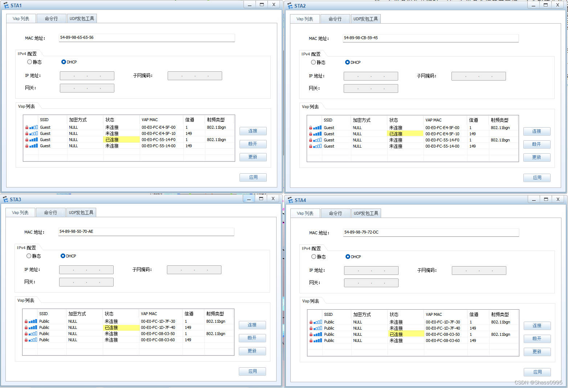
Task: Click 已连接 status cell in STA3 list
Action: coord(121,327)
